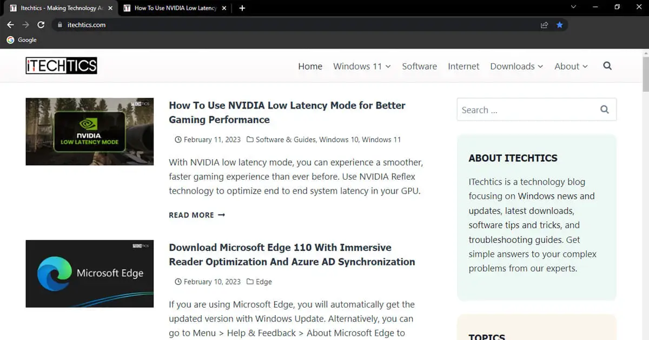Open the Internet nav link
The image size is (649, 340).
(x=463, y=66)
